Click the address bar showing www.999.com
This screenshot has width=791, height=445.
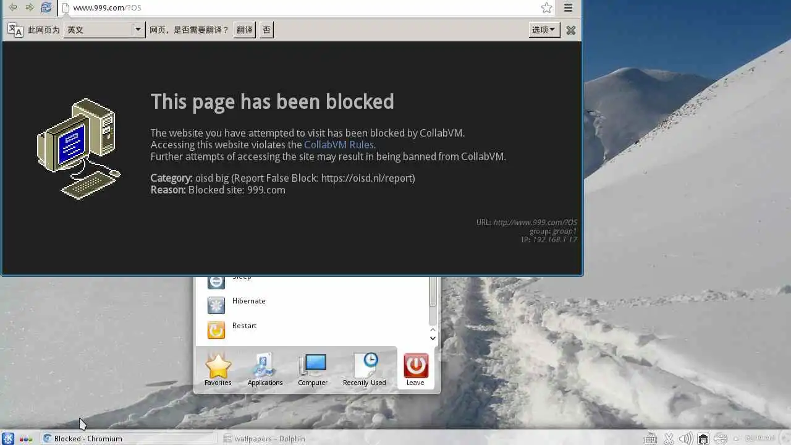(x=300, y=8)
